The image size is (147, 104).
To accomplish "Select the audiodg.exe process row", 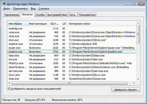I will point(72,28).
